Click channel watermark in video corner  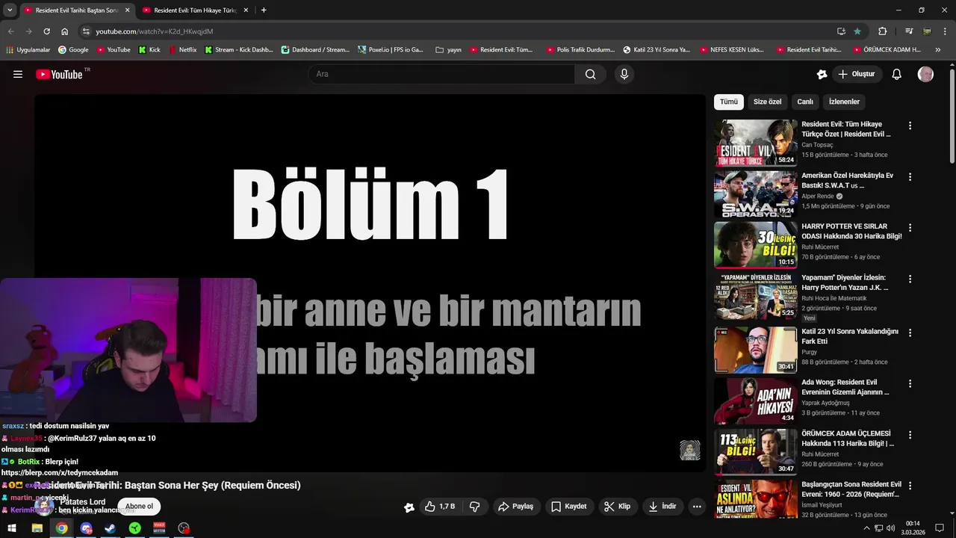click(689, 450)
